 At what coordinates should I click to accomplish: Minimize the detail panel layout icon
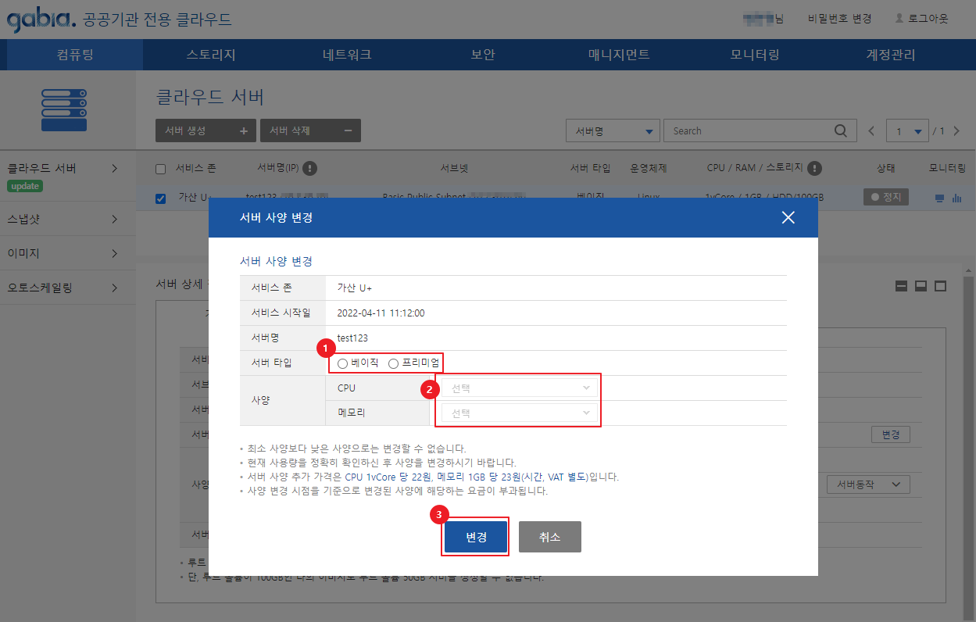click(x=901, y=286)
